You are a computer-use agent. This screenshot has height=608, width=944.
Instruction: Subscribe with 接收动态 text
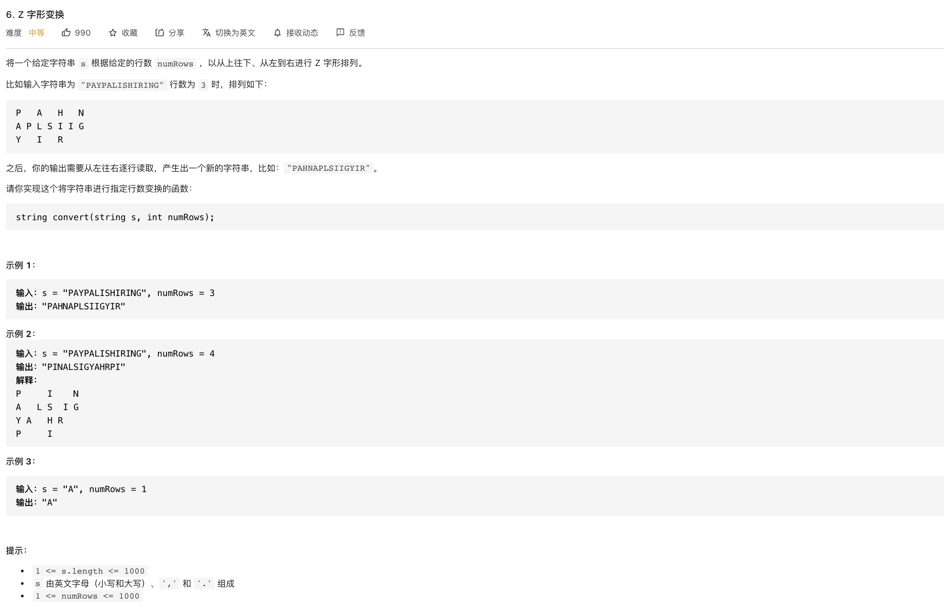(x=302, y=33)
